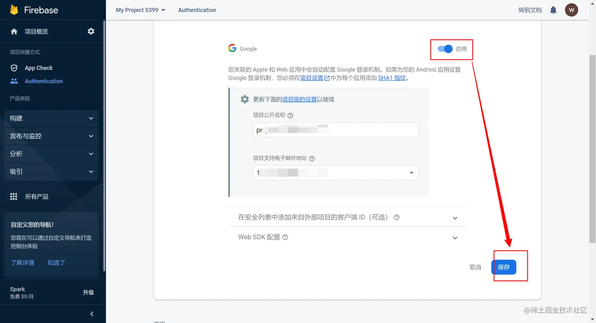
Task: Open the 转到文档 link
Action: (530, 10)
